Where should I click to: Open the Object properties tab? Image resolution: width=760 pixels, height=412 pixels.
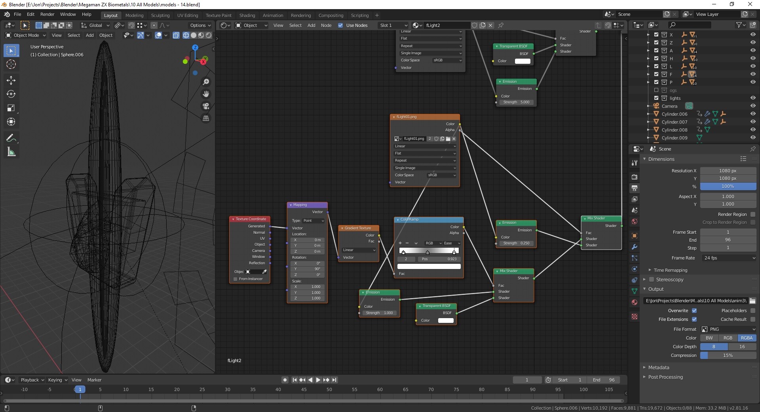click(x=635, y=236)
